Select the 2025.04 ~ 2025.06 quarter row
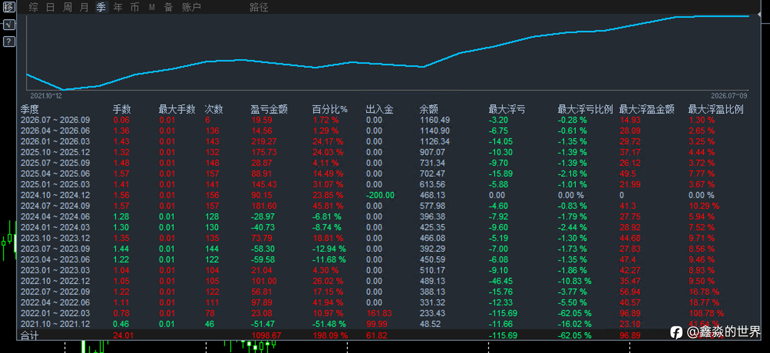The height and width of the screenshot is (353, 770). (x=388, y=174)
